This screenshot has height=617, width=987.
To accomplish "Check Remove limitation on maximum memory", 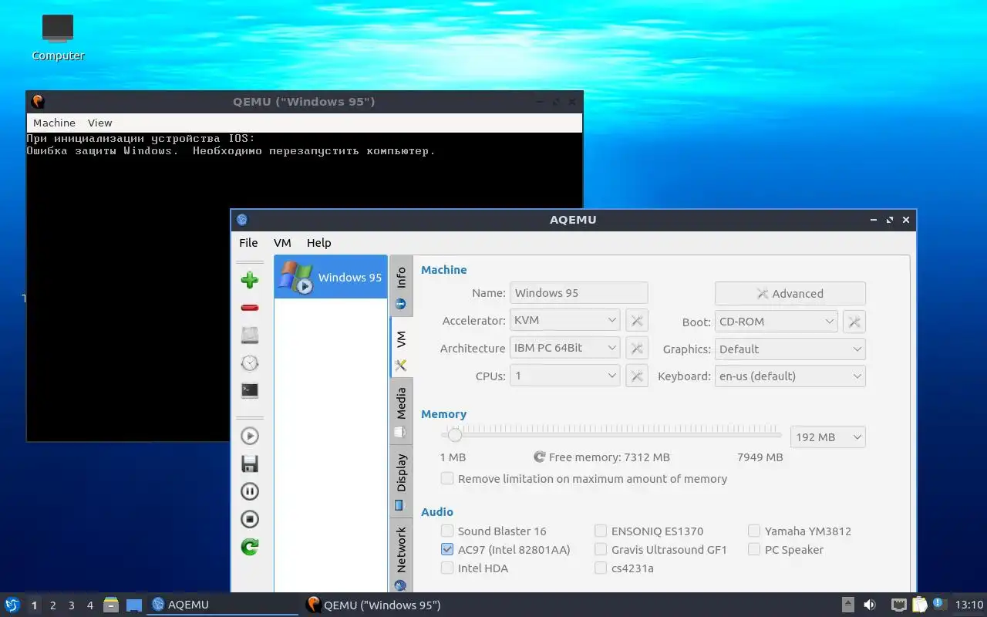I will (584, 478).
